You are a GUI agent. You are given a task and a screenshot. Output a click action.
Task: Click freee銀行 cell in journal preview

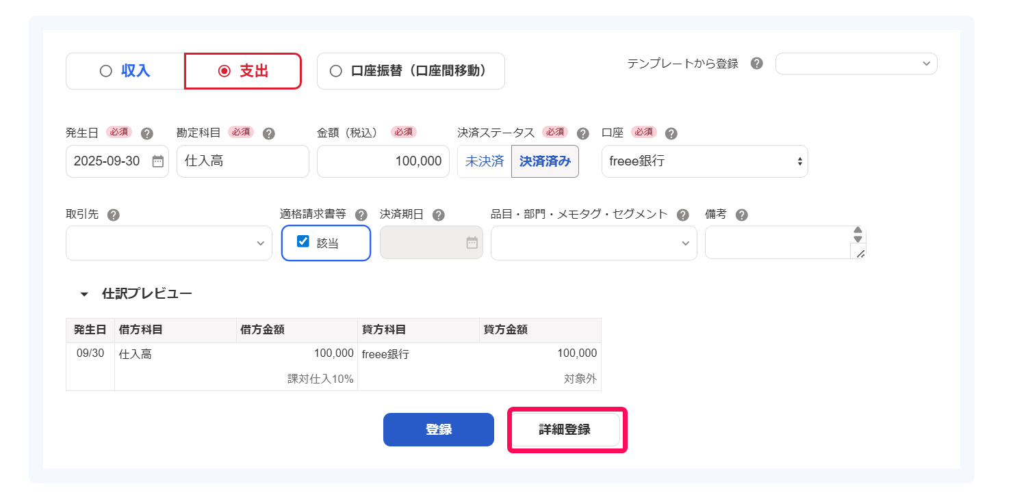point(385,355)
